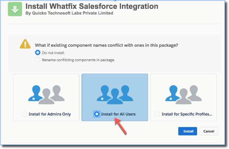Cancel the package installation
The image size is (229, 149).
pyautogui.click(x=209, y=131)
